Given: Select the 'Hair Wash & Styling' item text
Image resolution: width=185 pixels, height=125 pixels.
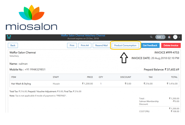Looking at the screenshot, I should pyautogui.click(x=21, y=84).
